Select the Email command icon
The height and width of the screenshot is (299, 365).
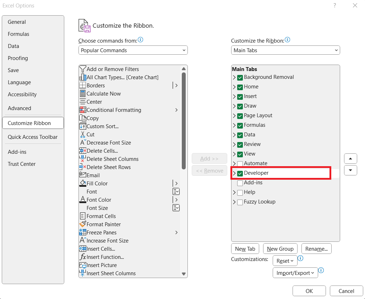[83, 174]
